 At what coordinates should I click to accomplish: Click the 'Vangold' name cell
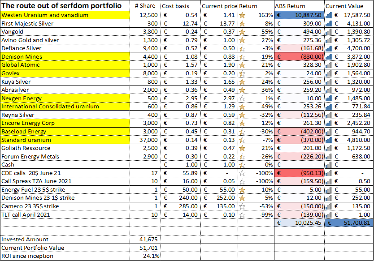pos(65,32)
